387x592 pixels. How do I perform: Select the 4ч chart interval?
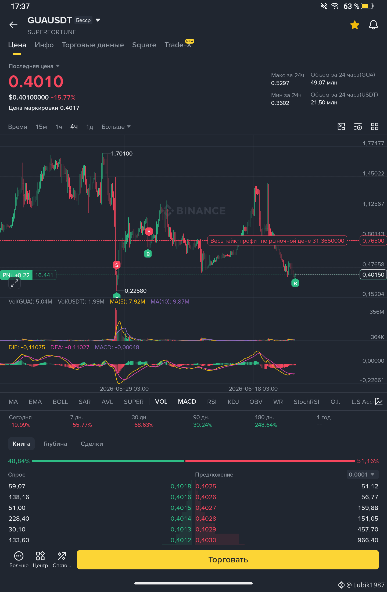pos(74,127)
